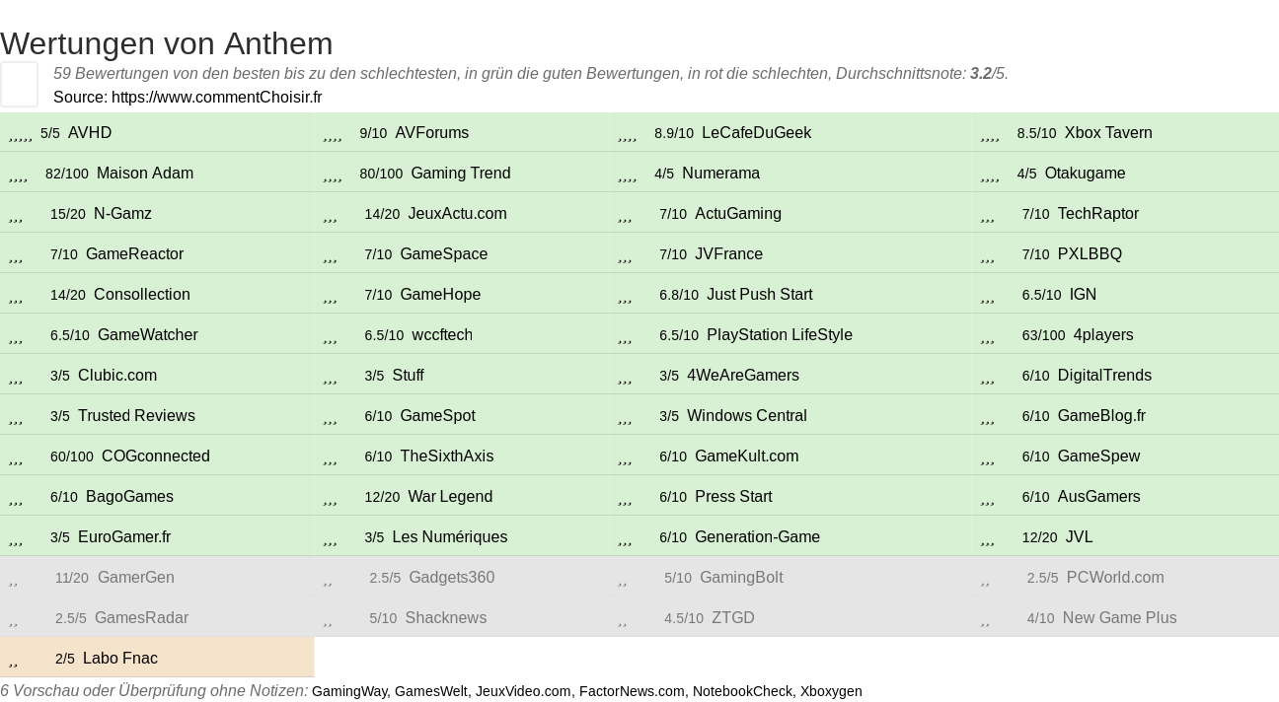The width and height of the screenshot is (1279, 702).
Task: Click GameBlog.fr review entry
Action: [x=1101, y=416]
